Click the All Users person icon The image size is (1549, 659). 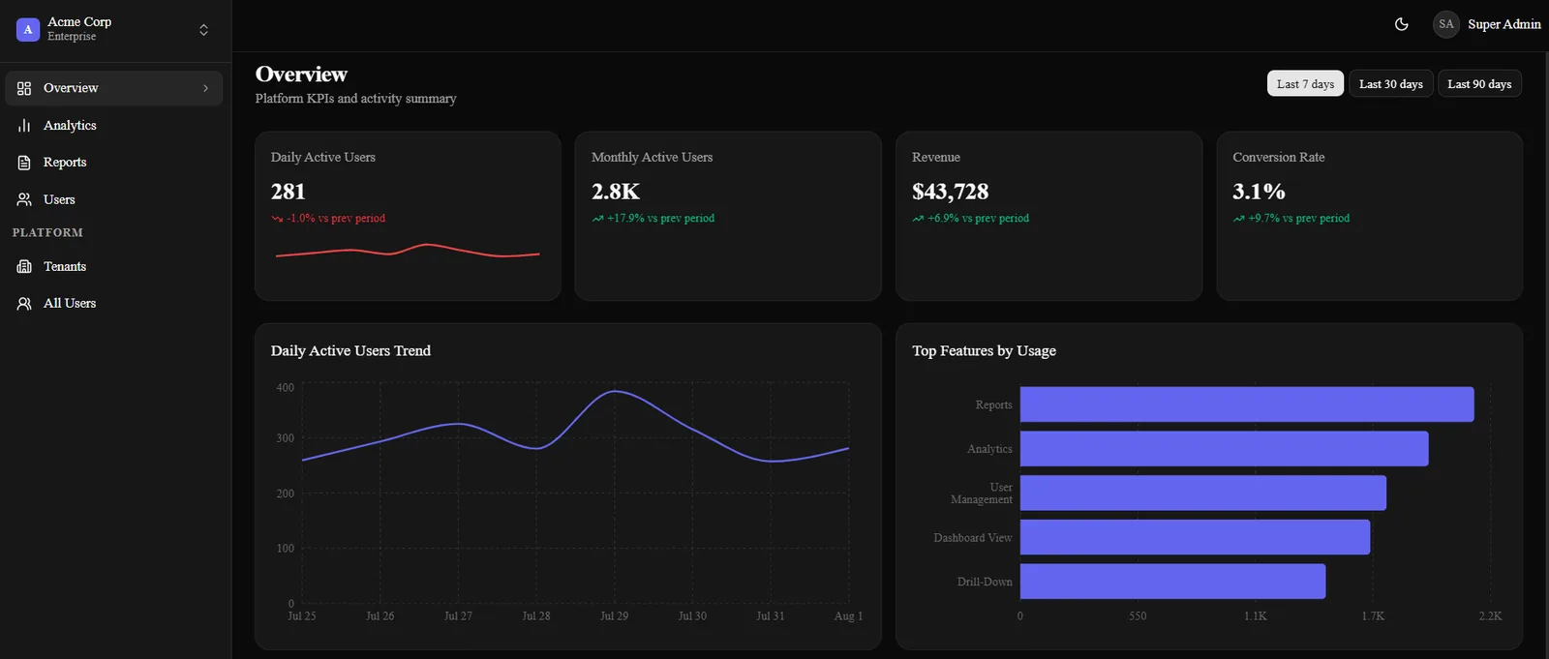[x=24, y=304]
